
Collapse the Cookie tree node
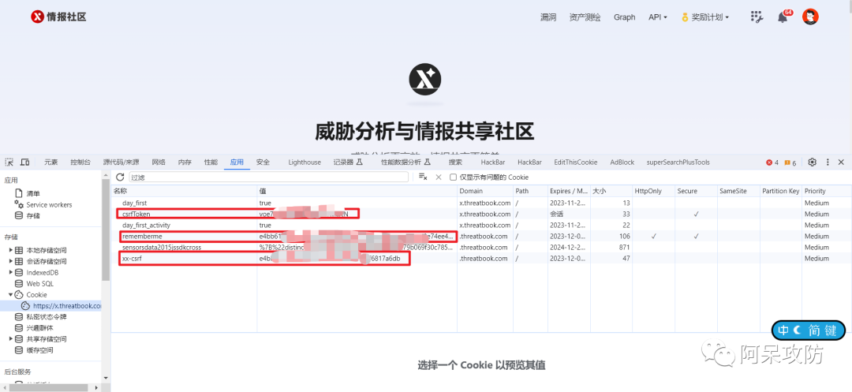pos(11,294)
